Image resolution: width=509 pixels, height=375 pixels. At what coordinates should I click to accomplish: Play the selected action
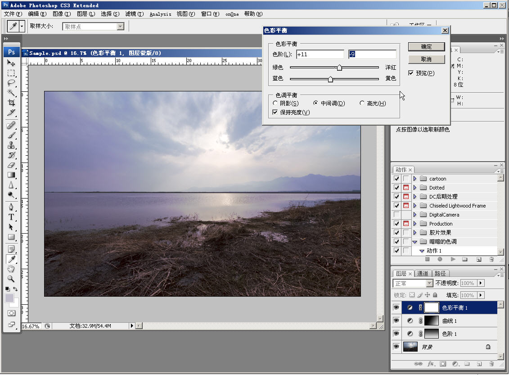click(453, 259)
